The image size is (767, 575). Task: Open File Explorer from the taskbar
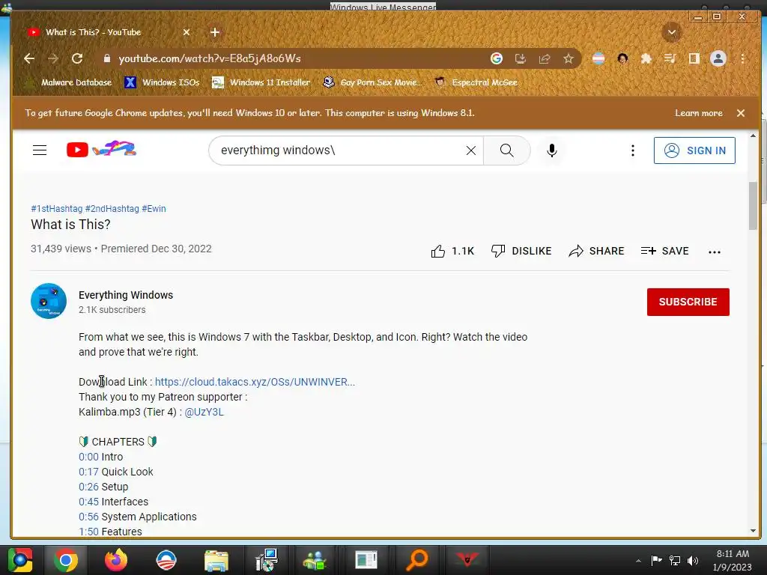216,560
